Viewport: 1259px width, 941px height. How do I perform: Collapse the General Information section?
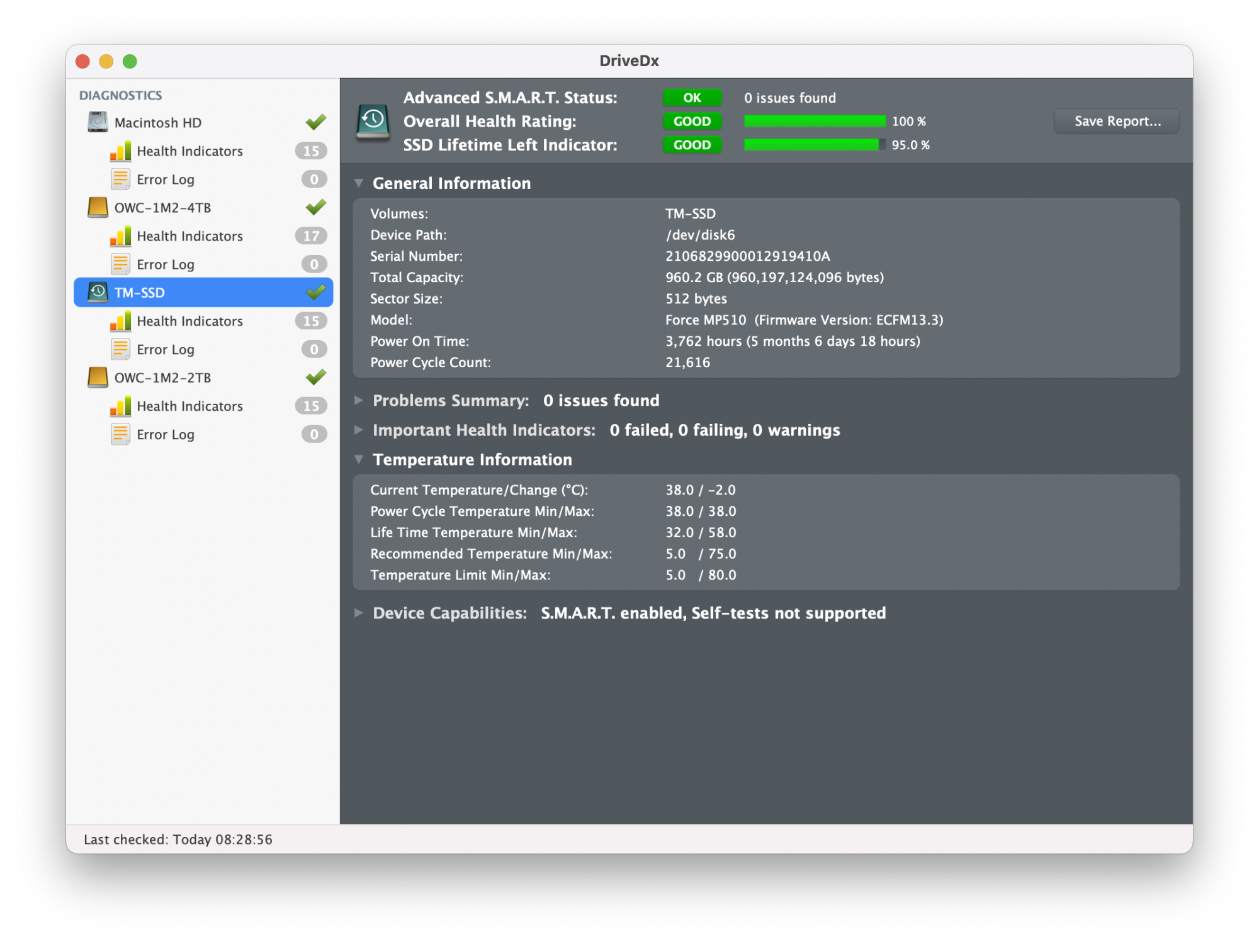[x=359, y=183]
